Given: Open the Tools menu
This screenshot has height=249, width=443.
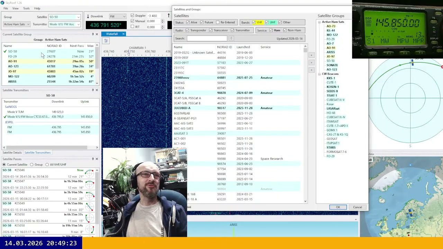Looking at the screenshot, I should tap(26, 8).
